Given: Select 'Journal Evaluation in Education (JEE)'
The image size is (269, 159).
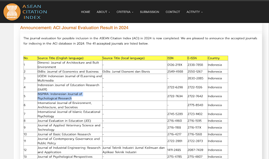Looking at the screenshot, I should point(64,121).
